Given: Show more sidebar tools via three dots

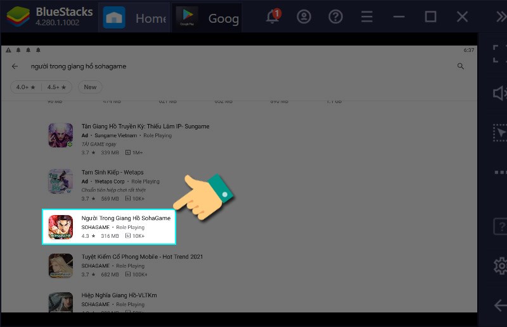Looking at the screenshot, I should [x=500, y=172].
